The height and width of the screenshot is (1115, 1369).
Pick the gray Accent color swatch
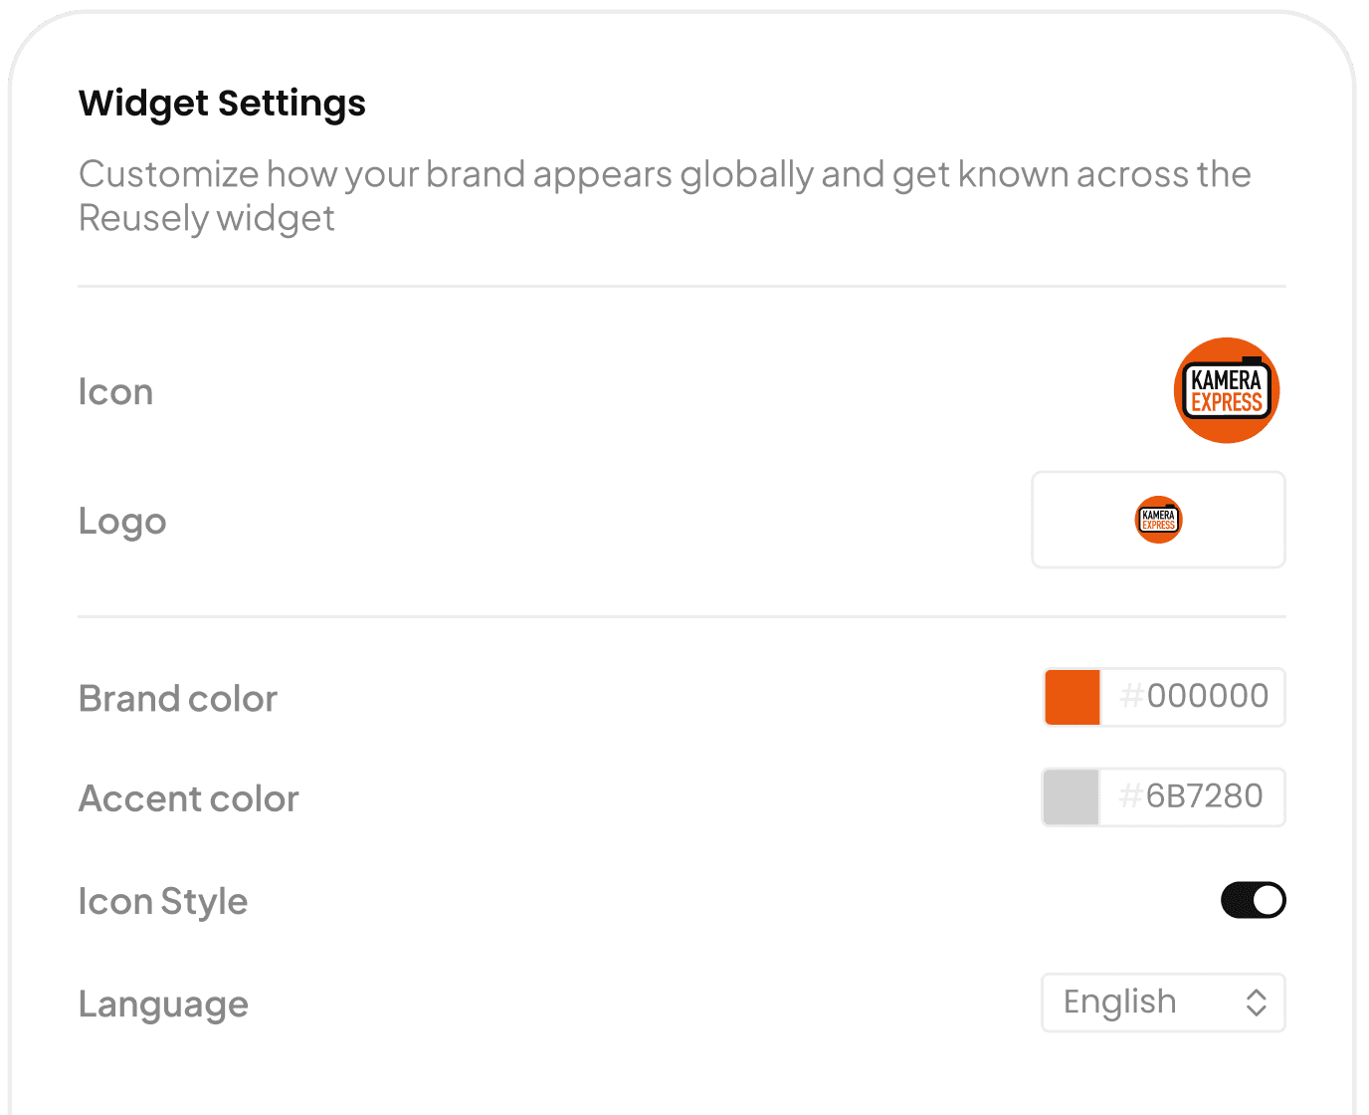click(1072, 797)
